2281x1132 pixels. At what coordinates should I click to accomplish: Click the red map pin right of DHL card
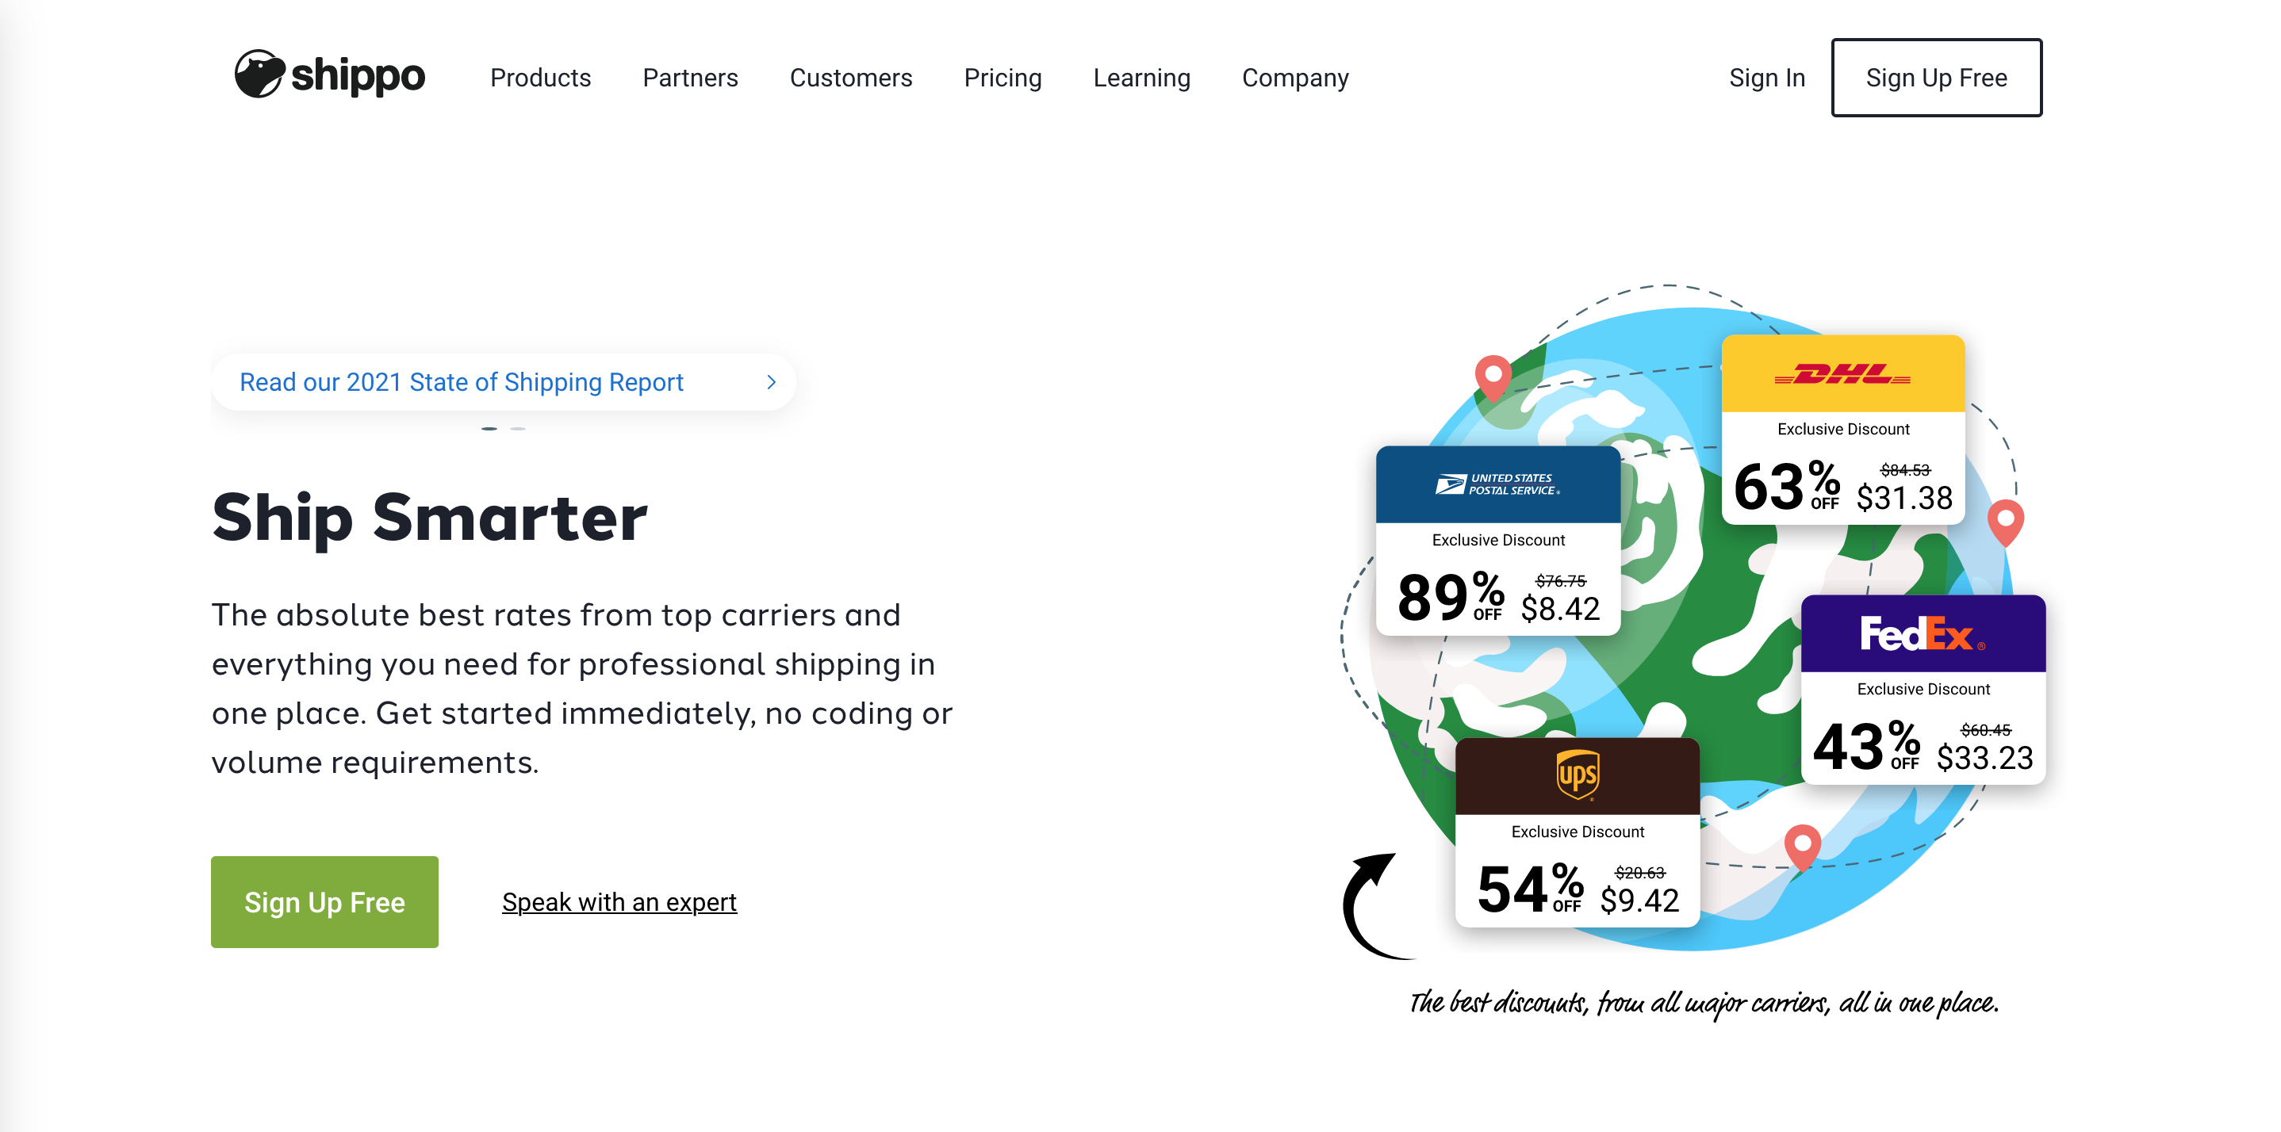(2005, 521)
